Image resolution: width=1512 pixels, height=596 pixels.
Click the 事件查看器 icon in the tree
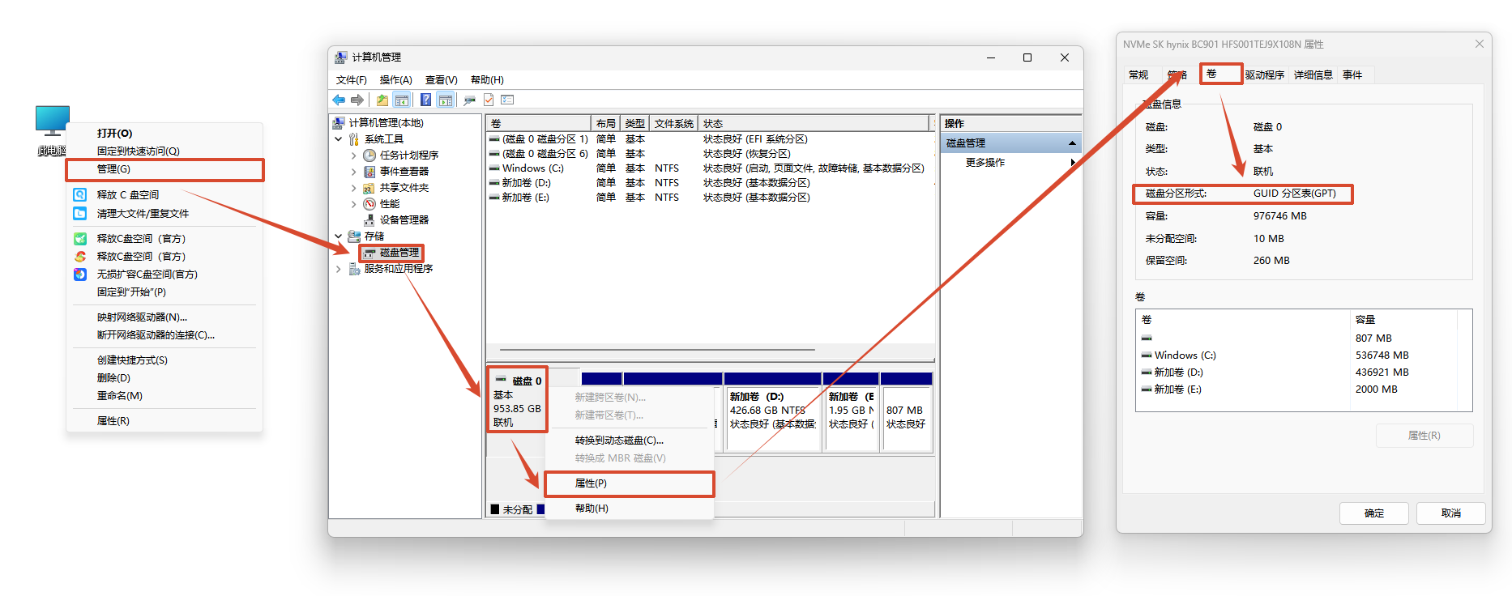point(369,172)
